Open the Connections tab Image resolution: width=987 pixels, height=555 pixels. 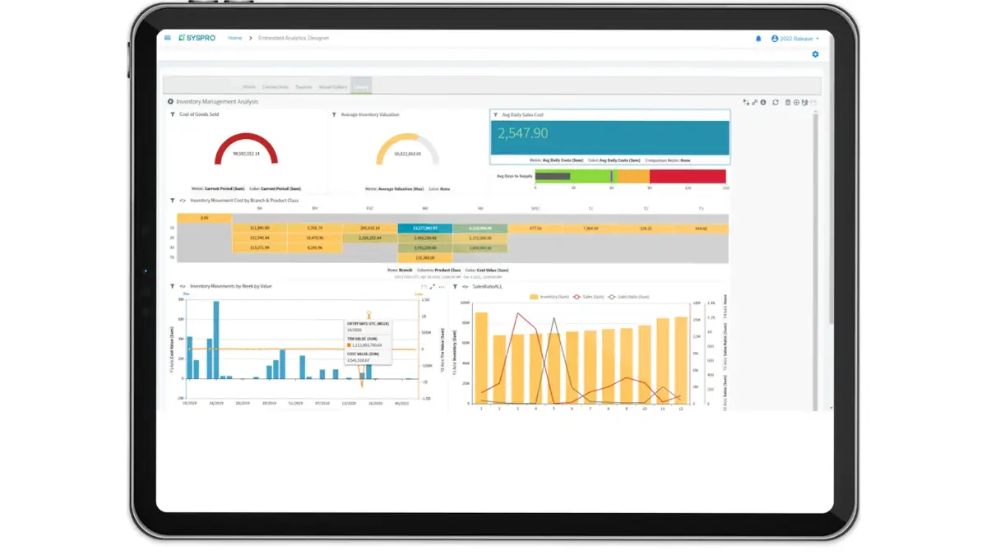[x=276, y=86]
